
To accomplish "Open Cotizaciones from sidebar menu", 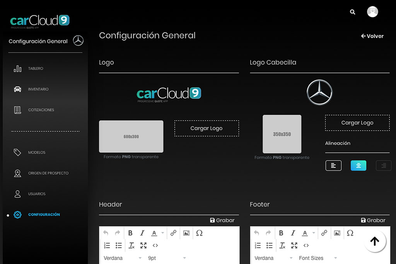I will [x=41, y=110].
